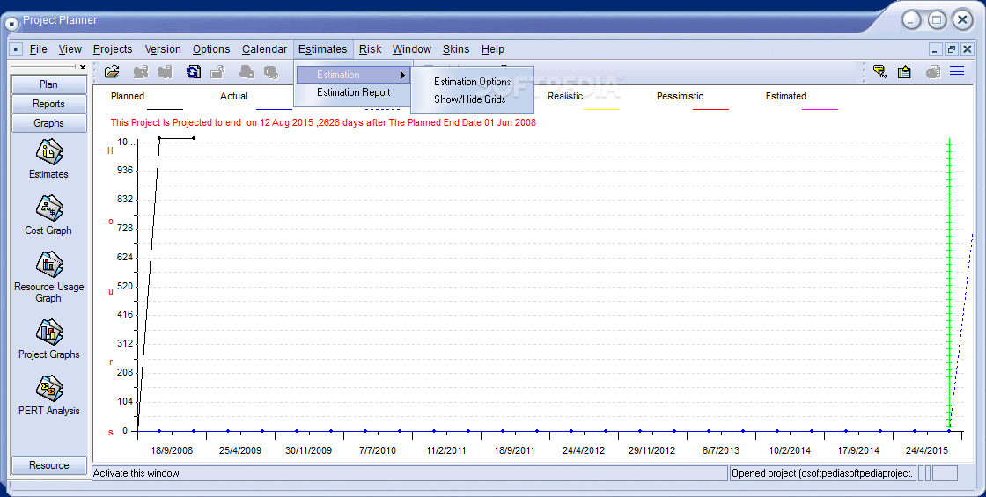This screenshot has height=497, width=986.
Task: Click the padlock icon in toolbar
Action: (x=217, y=71)
